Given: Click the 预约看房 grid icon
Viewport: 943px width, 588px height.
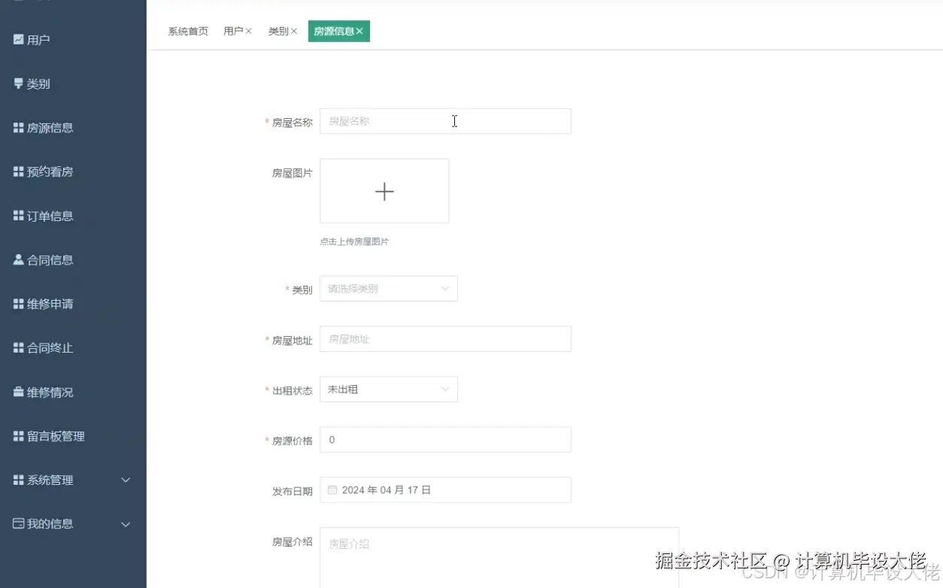Looking at the screenshot, I should (x=17, y=171).
